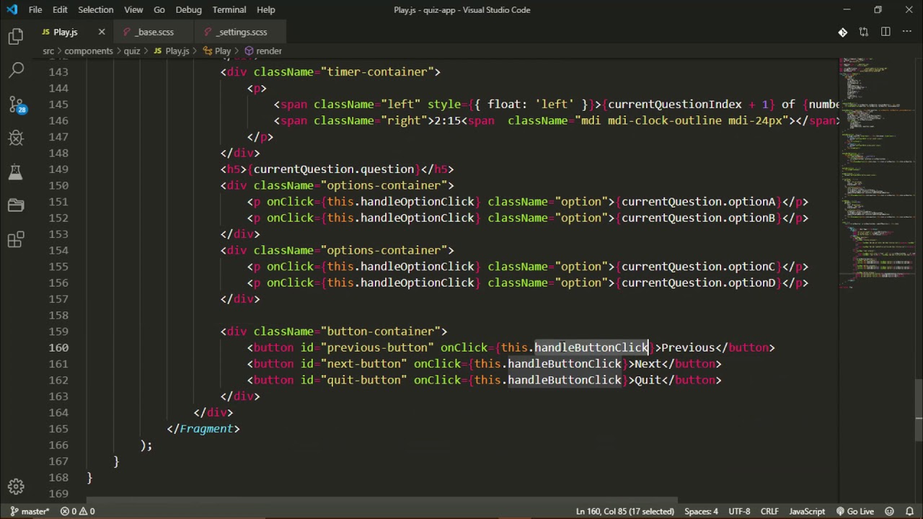
Task: Click currentQuestion.optionA on line 151
Action: point(698,202)
